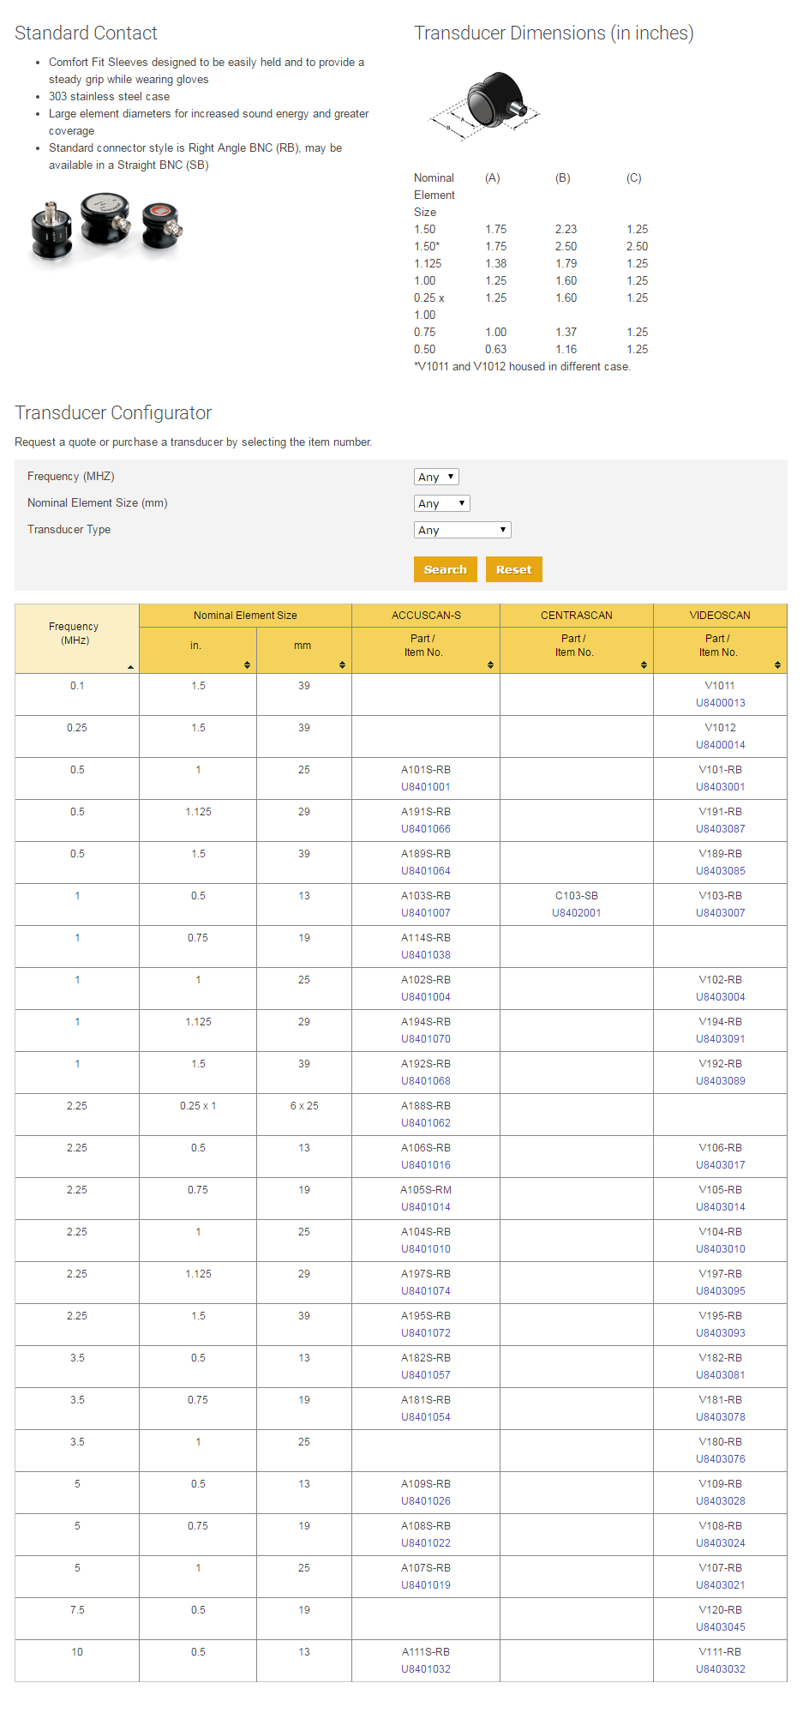Open item U8401032 for A111S-RB
The image size is (803, 1719).
click(x=425, y=1669)
